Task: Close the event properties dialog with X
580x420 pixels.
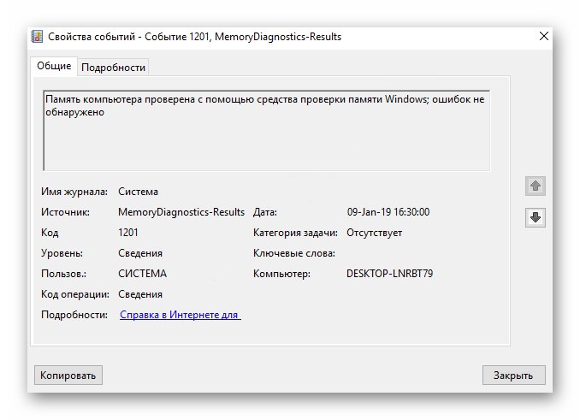Action: [544, 36]
